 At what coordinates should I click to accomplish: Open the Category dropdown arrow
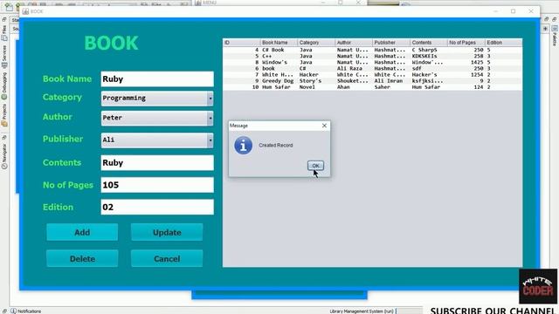coord(210,99)
